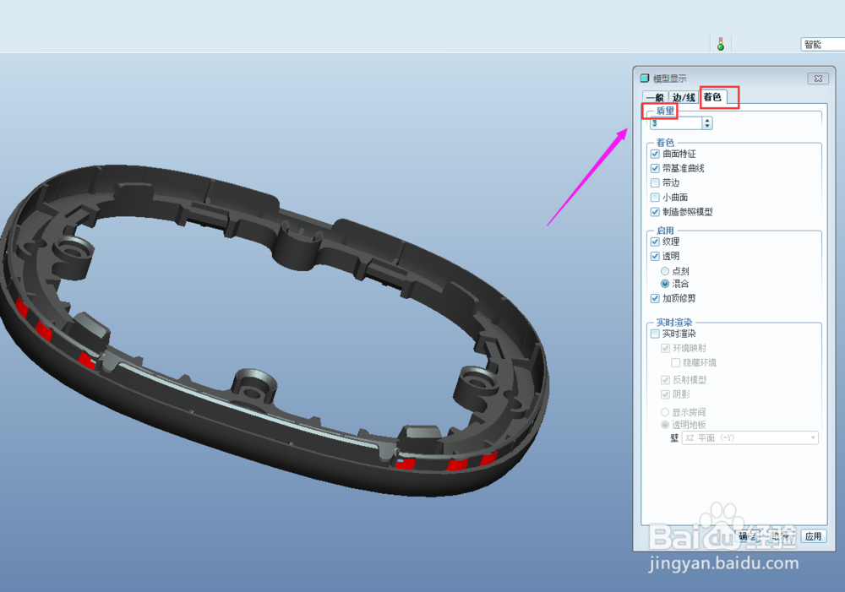This screenshot has height=592, width=845.
Task: Toggle the 制造参照模型 checkbox
Action: pos(656,212)
